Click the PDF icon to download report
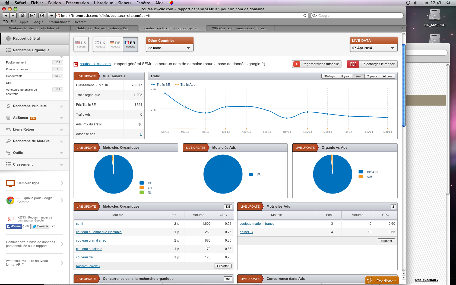This screenshot has width=456, height=285. point(353,64)
